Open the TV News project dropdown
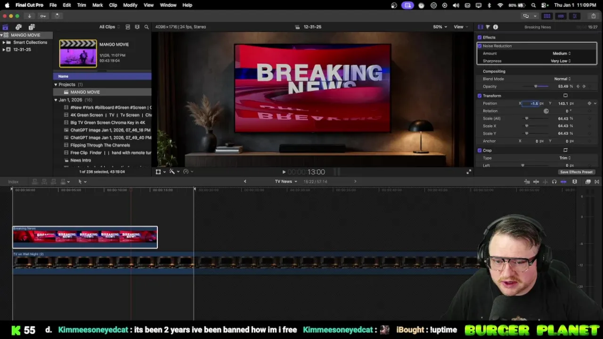The image size is (603, 339). pyautogui.click(x=286, y=181)
